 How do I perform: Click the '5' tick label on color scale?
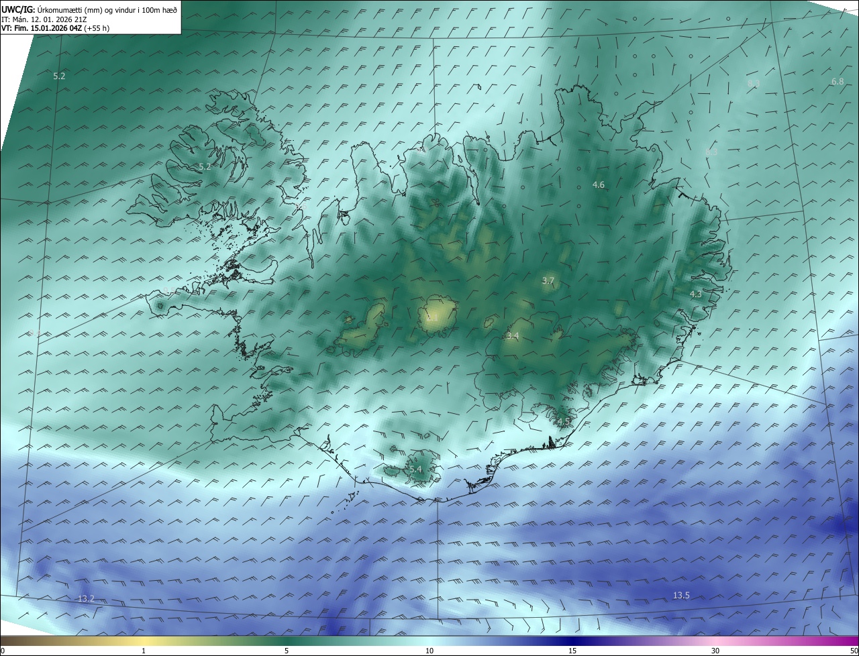[x=287, y=651]
